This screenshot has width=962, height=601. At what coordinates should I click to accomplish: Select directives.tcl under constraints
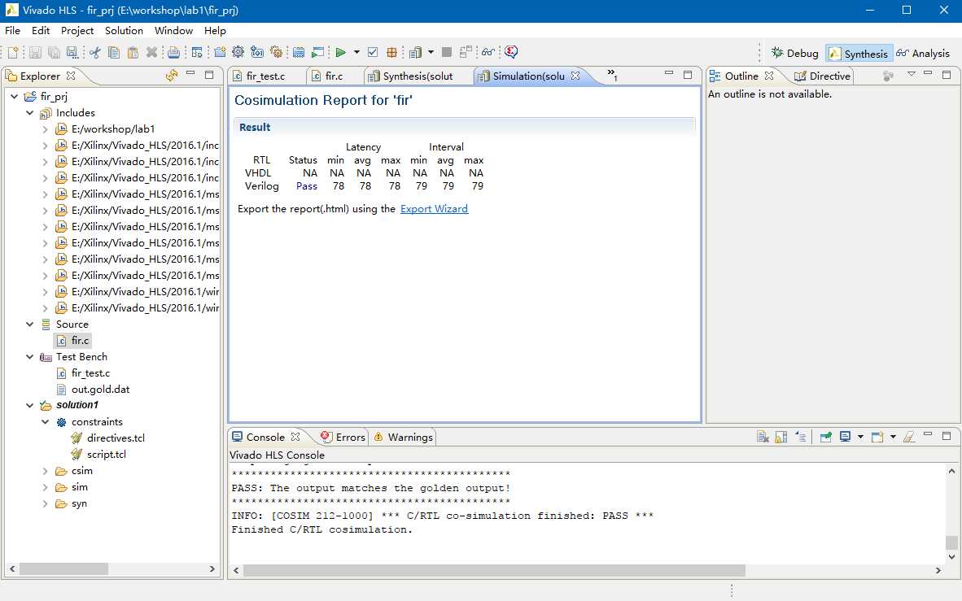(108, 438)
